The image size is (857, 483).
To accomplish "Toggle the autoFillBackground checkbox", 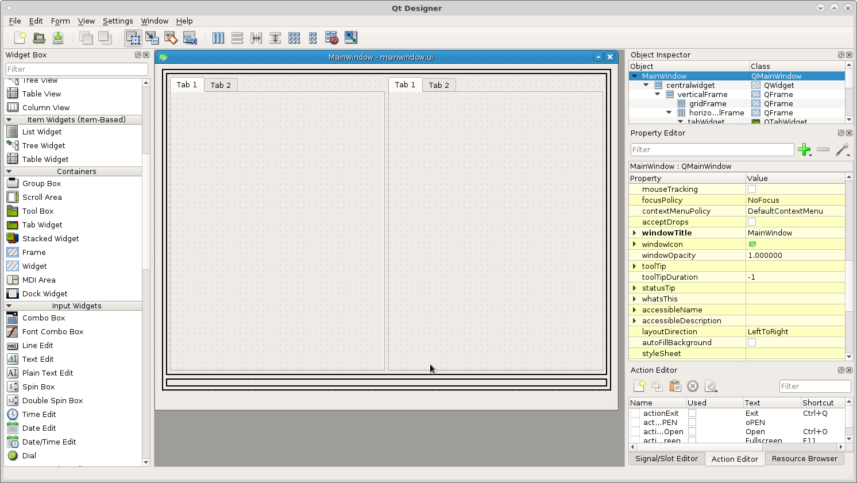I will coord(752,342).
